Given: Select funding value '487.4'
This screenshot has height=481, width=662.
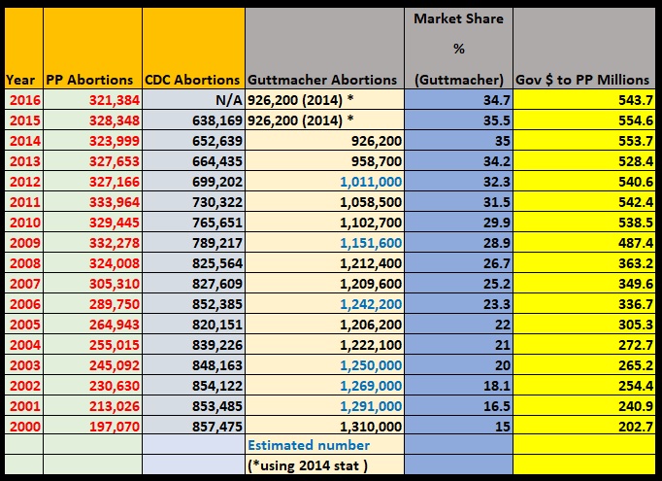Looking at the screenshot, I should [x=636, y=243].
